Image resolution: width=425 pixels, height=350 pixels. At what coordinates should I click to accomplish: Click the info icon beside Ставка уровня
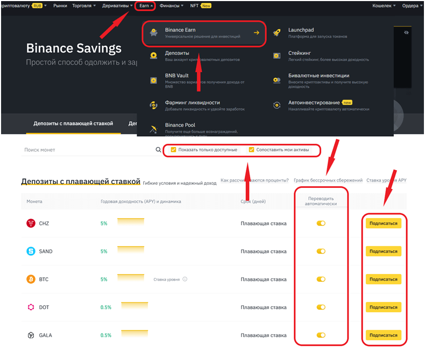(x=185, y=279)
